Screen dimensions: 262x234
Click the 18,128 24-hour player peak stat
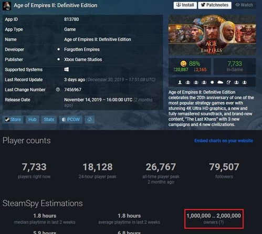pyautogui.click(x=98, y=171)
